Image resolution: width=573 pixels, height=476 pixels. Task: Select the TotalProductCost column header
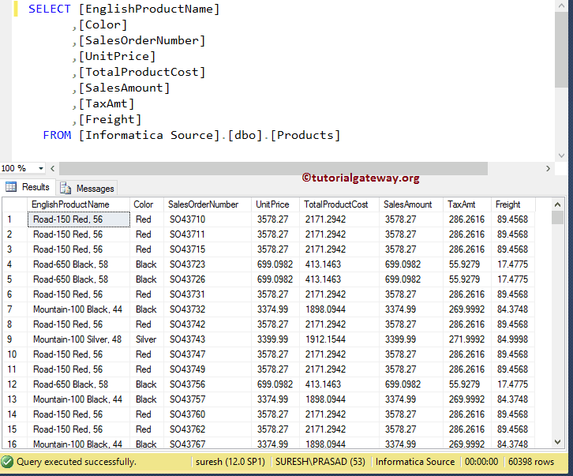pyautogui.click(x=339, y=204)
